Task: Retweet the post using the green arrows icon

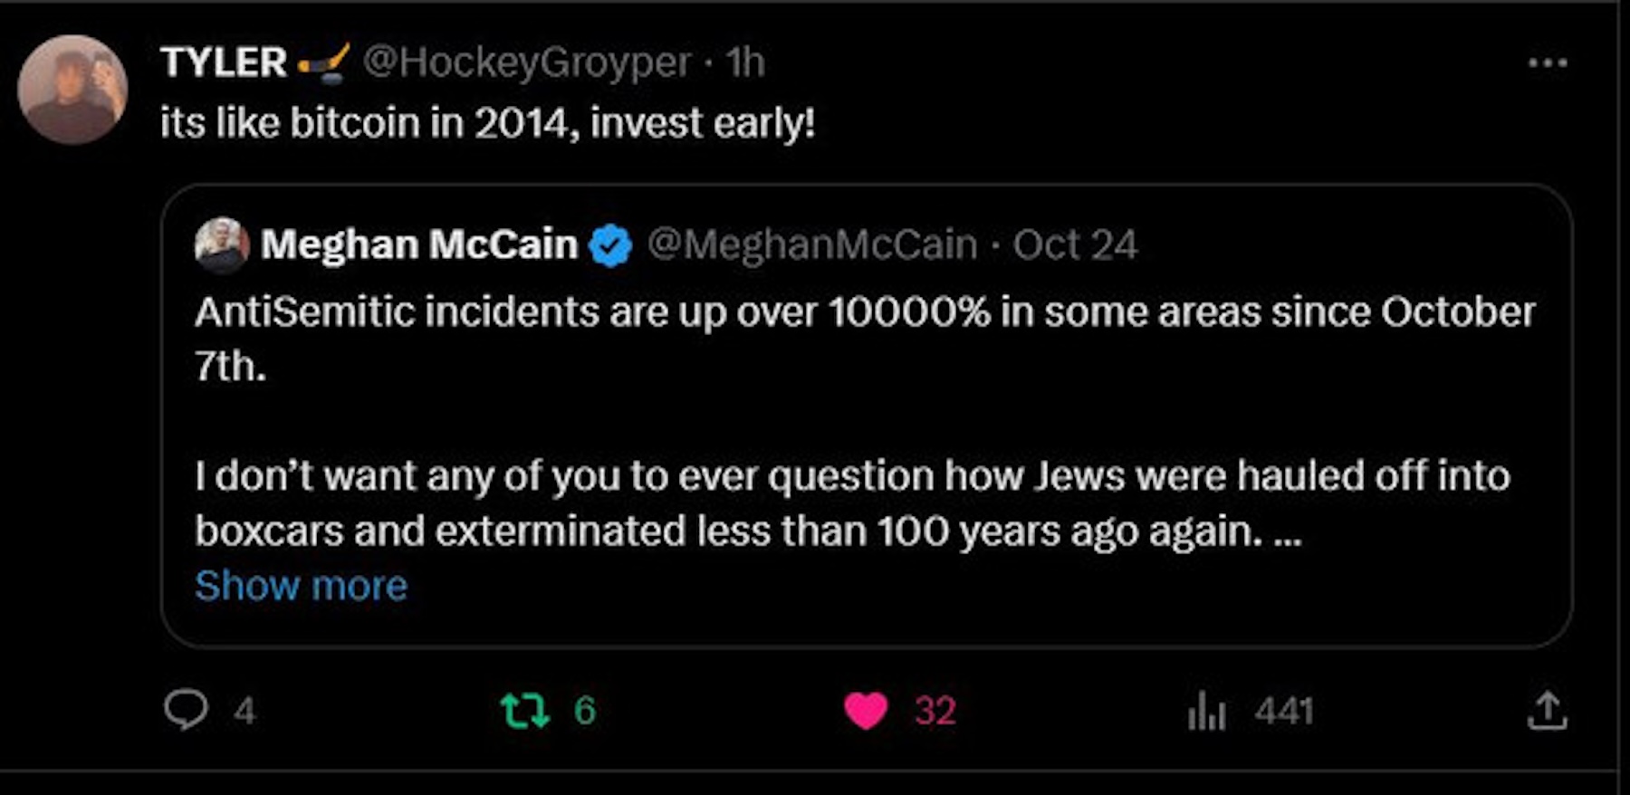Action: (525, 711)
